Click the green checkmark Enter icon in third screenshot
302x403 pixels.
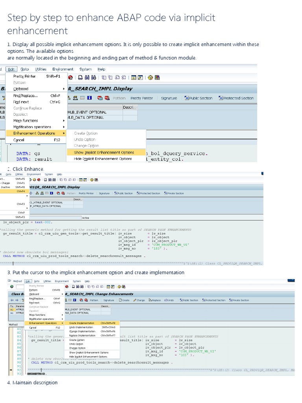12,287
